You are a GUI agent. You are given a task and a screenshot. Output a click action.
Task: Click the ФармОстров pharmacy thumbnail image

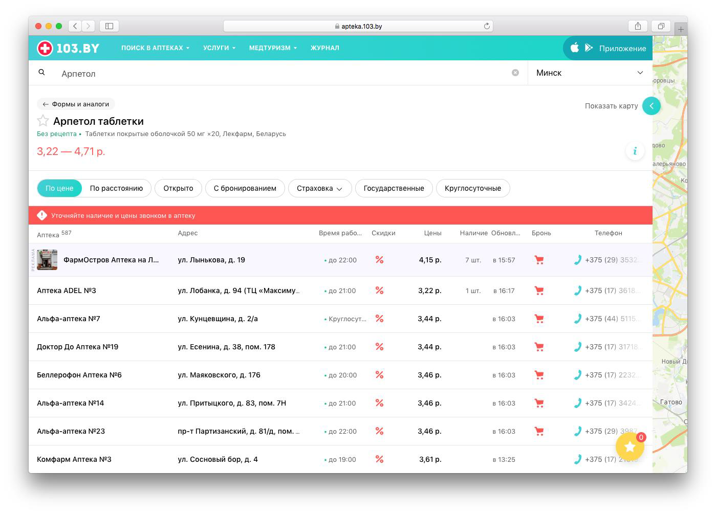pyautogui.click(x=47, y=260)
